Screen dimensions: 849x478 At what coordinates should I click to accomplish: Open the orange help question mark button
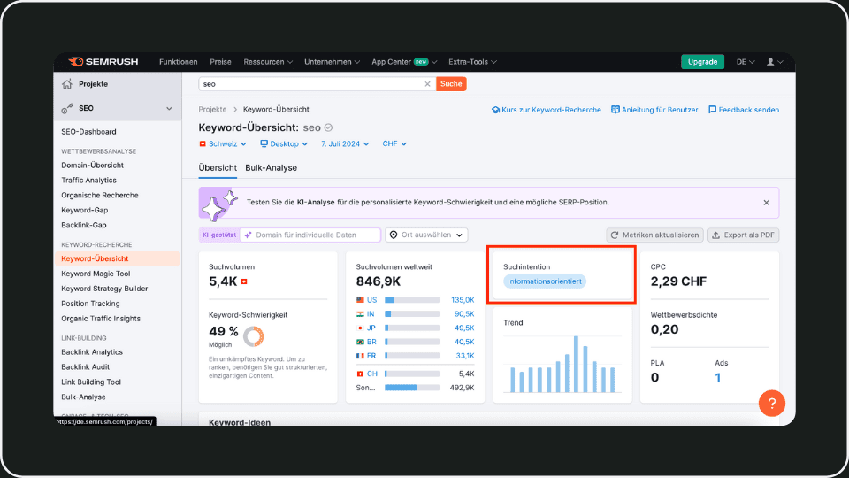771,404
